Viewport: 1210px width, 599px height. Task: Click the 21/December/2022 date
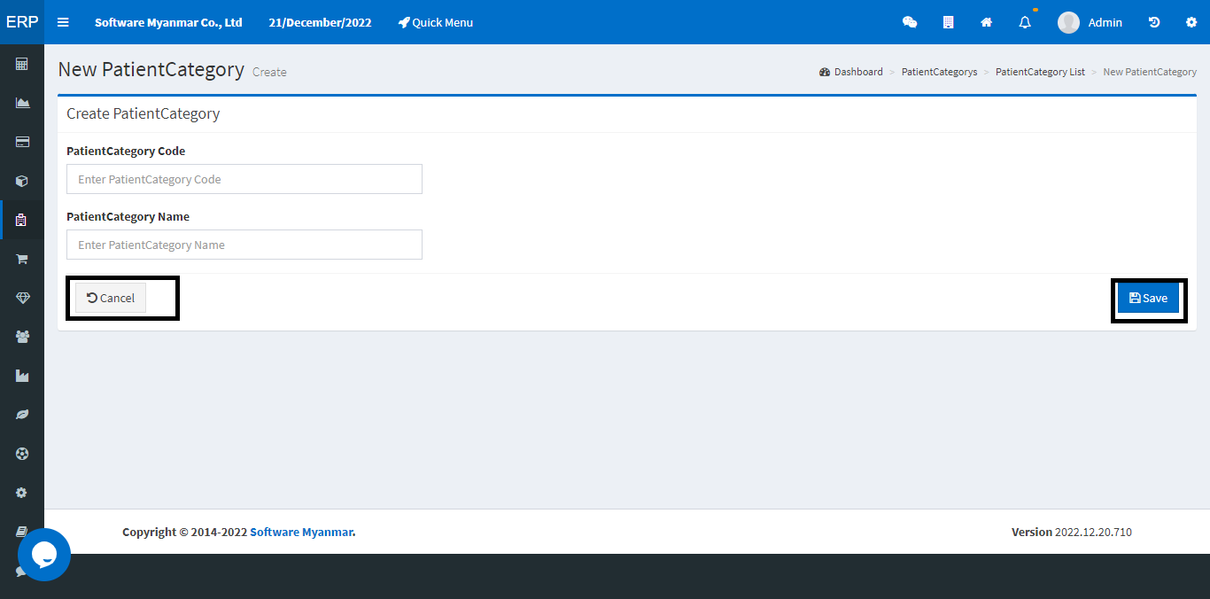(321, 22)
